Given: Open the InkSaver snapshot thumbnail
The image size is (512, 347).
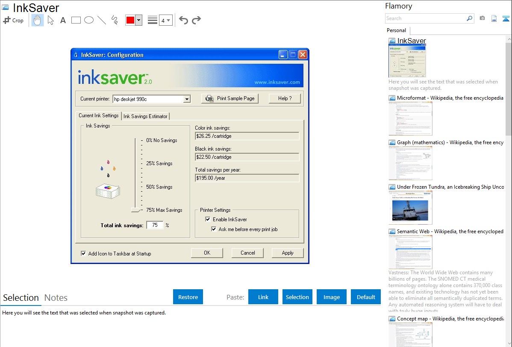Looking at the screenshot, I should (x=407, y=61).
